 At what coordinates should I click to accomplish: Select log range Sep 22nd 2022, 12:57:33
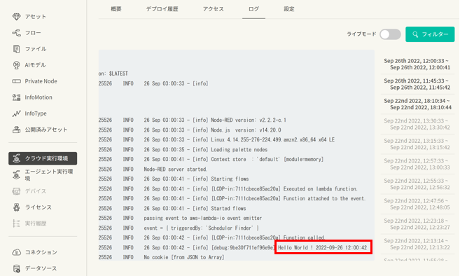(x=417, y=164)
